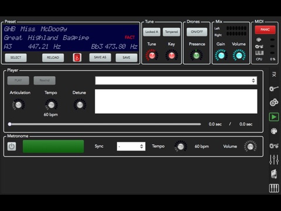Toggle the metronome power button
The height and width of the screenshot is (211, 281).
[12, 147]
